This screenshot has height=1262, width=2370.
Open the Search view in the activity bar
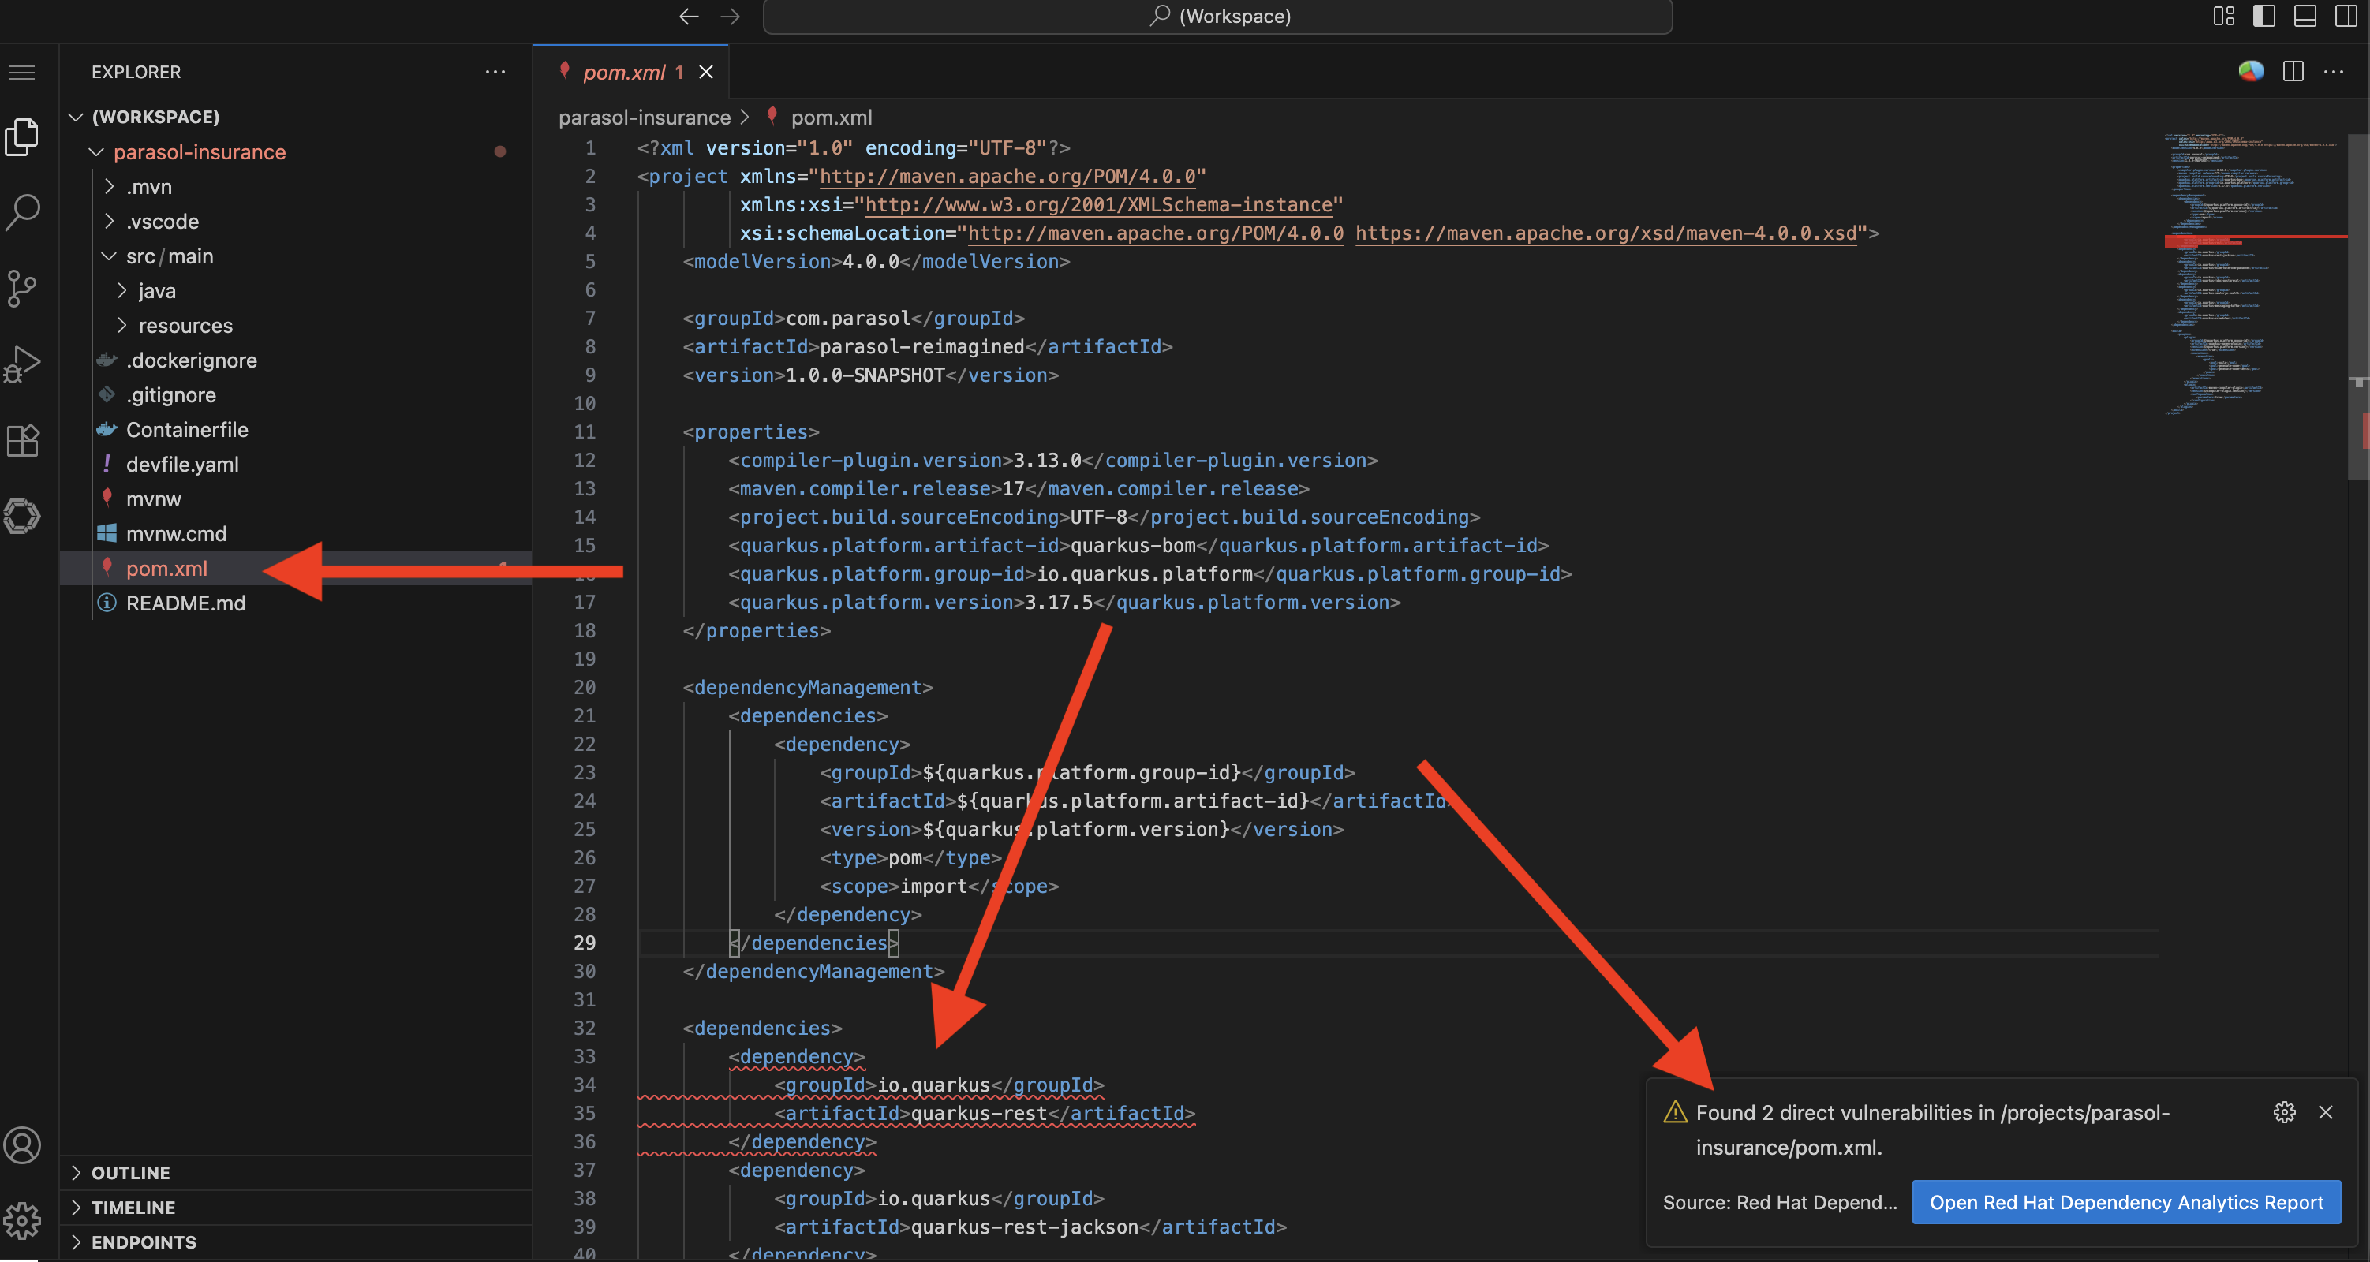[23, 211]
